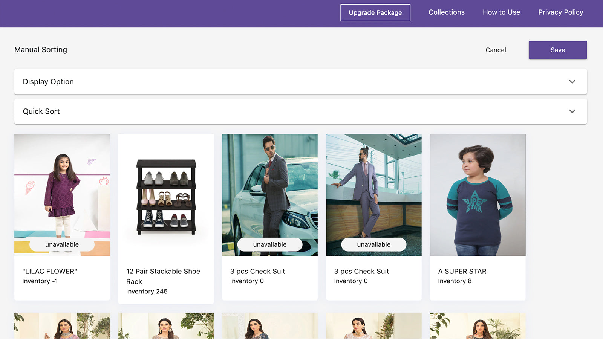
Task: Click the A SUPER STAR product thumbnail
Action: tap(478, 195)
